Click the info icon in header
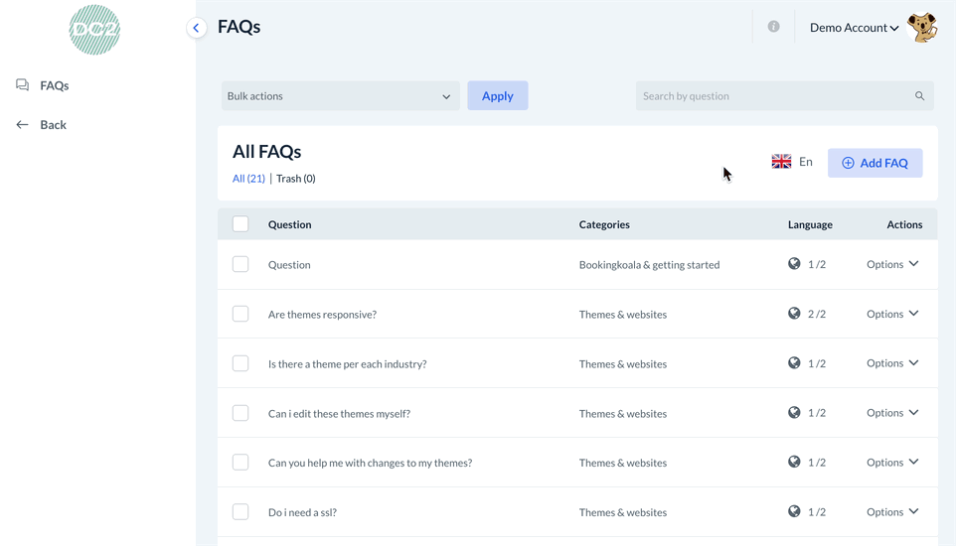 (773, 27)
